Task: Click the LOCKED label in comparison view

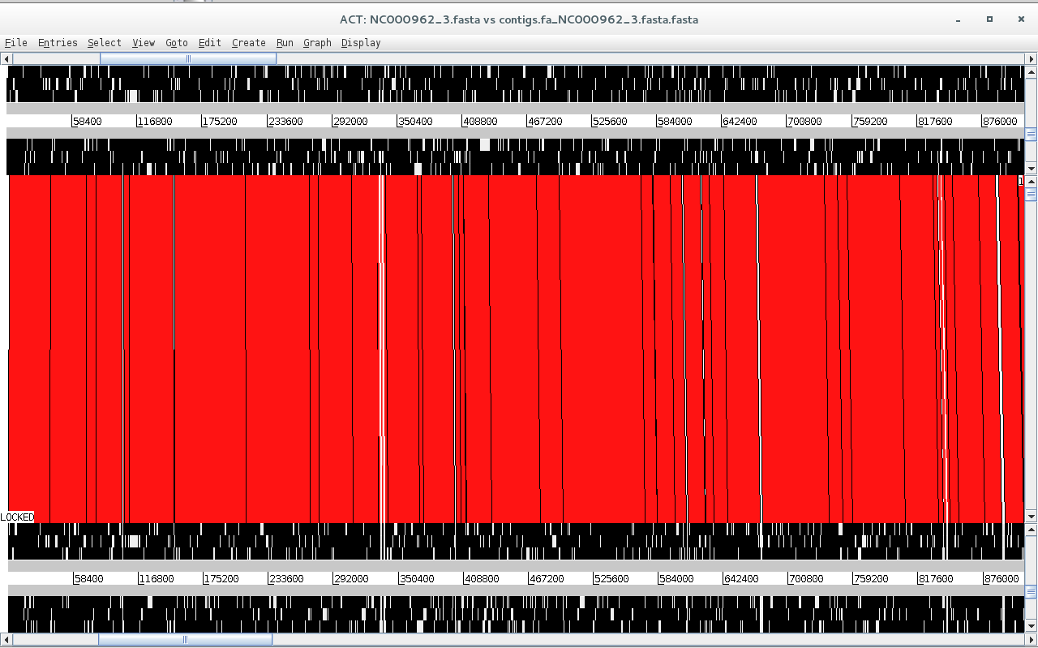Action: (x=18, y=517)
